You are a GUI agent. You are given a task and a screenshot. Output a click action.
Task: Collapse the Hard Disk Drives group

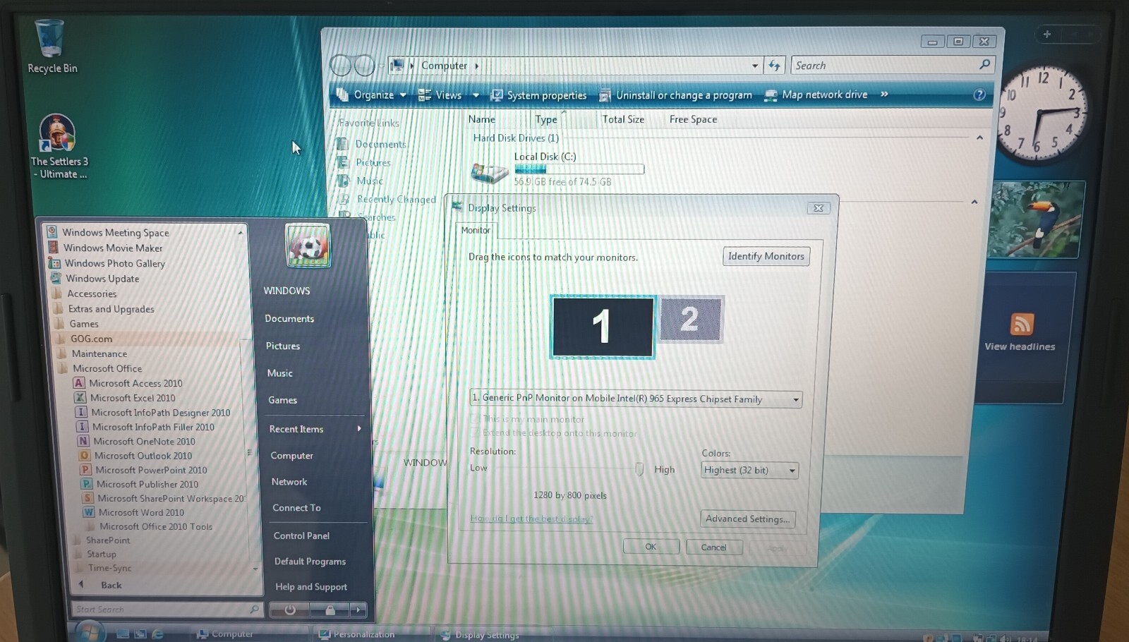point(979,138)
